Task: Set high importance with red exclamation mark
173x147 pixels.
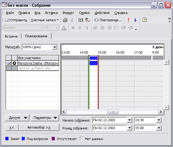Action: pyautogui.click(x=128, y=20)
